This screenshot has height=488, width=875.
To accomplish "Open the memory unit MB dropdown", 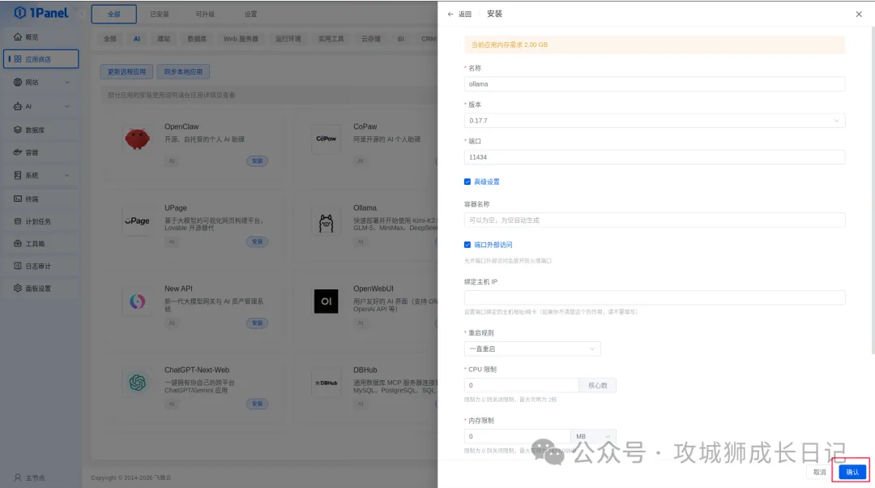I will (593, 436).
